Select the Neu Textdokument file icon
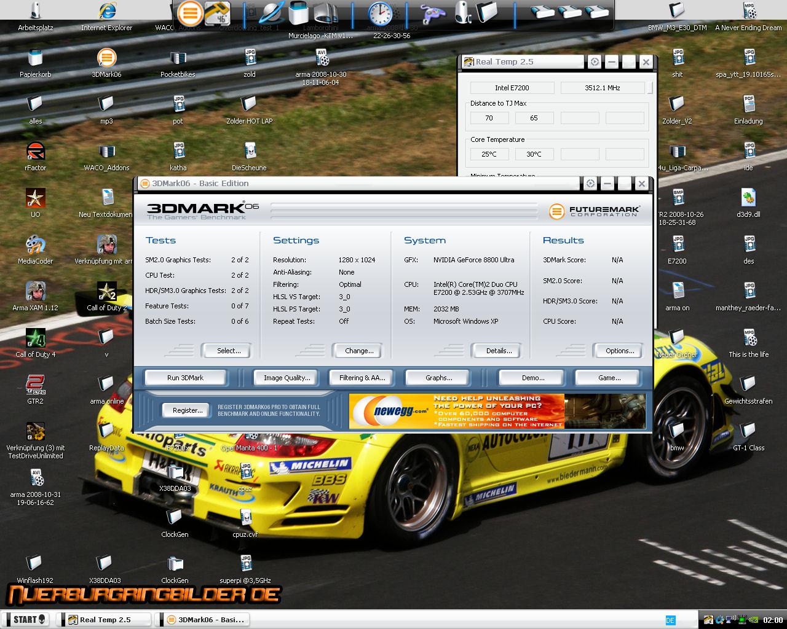Screen dimensions: 787x629 tap(107, 203)
